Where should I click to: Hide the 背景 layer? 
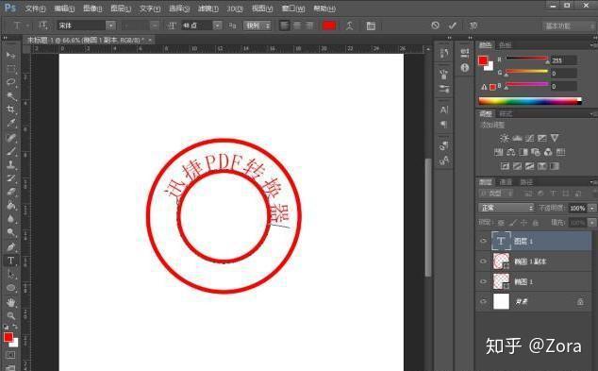tap(483, 301)
